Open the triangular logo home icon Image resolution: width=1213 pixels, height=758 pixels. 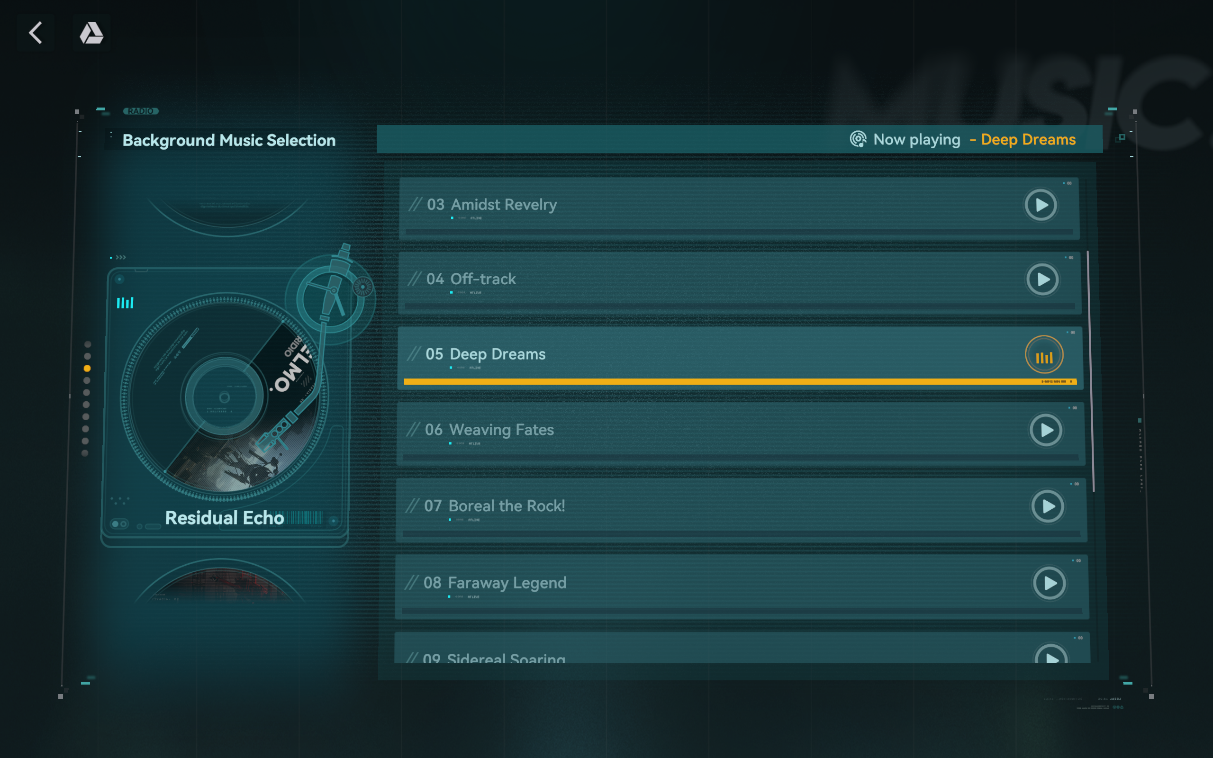click(x=91, y=33)
